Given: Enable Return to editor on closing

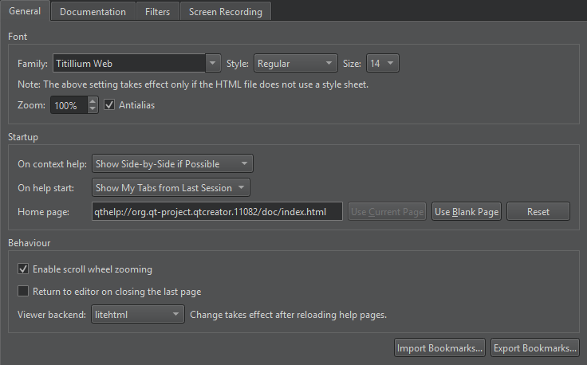Looking at the screenshot, I should point(23,292).
